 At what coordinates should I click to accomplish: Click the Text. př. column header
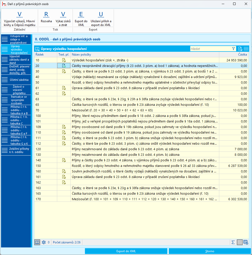(64, 55)
